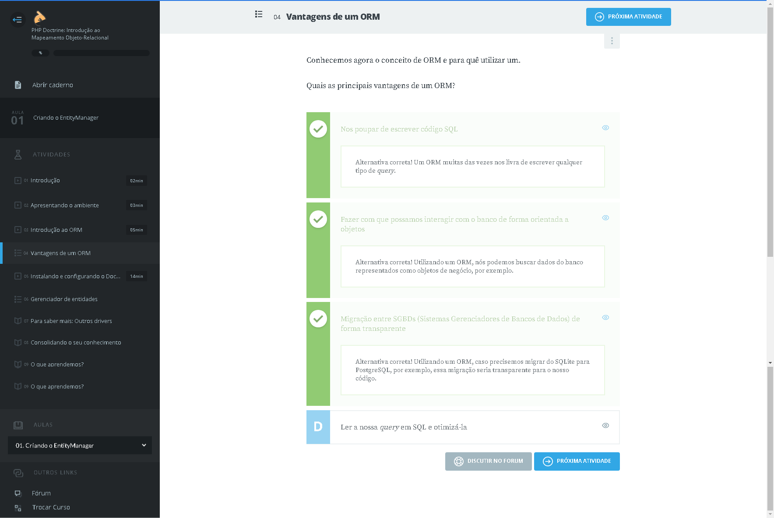This screenshot has width=774, height=518.
Task: Toggle eye icon on option D answer
Action: [605, 426]
